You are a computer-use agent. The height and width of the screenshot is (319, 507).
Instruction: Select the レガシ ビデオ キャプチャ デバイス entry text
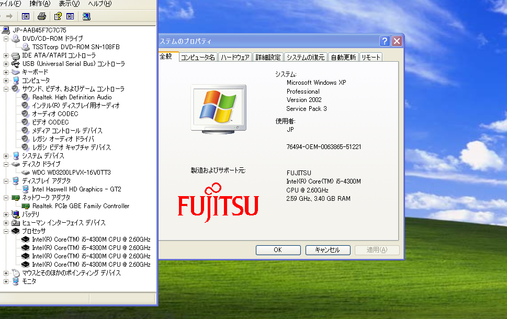72,147
